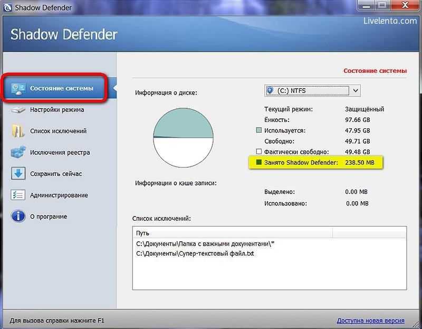Click the Состояние системы monitor icon
The width and height of the screenshot is (422, 329).
18,89
